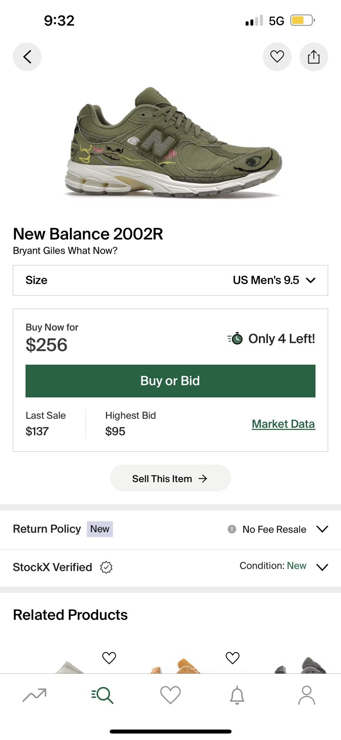This screenshot has height=740, width=341.
Task: Open favorites heart tab in bottom bar
Action: 170,695
